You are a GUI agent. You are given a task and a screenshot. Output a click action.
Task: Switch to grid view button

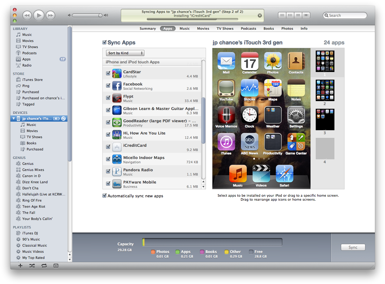tap(298, 15)
